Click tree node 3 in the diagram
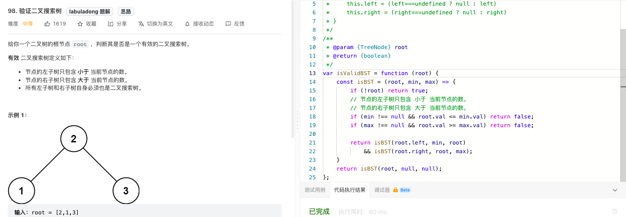The height and width of the screenshot is (217, 626). click(x=126, y=191)
